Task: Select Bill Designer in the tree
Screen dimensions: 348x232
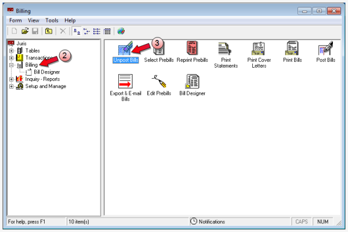Action: click(x=46, y=72)
